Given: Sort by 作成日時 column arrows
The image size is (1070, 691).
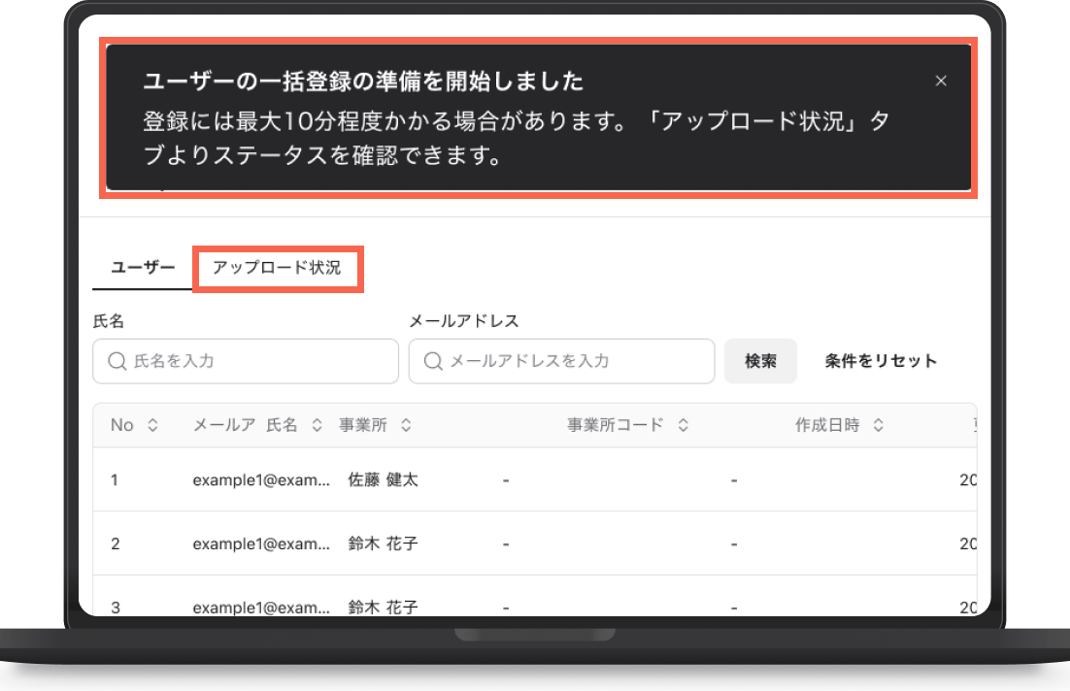Looking at the screenshot, I should click(x=879, y=425).
